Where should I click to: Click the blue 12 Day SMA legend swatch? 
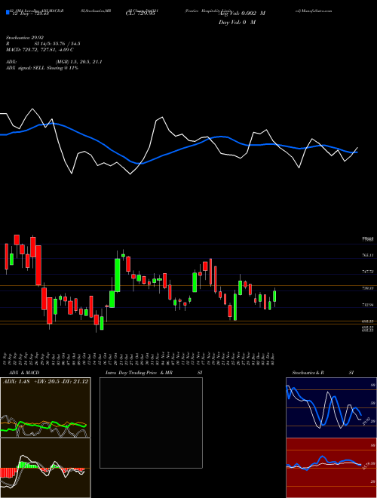pyautogui.click(x=8, y=12)
